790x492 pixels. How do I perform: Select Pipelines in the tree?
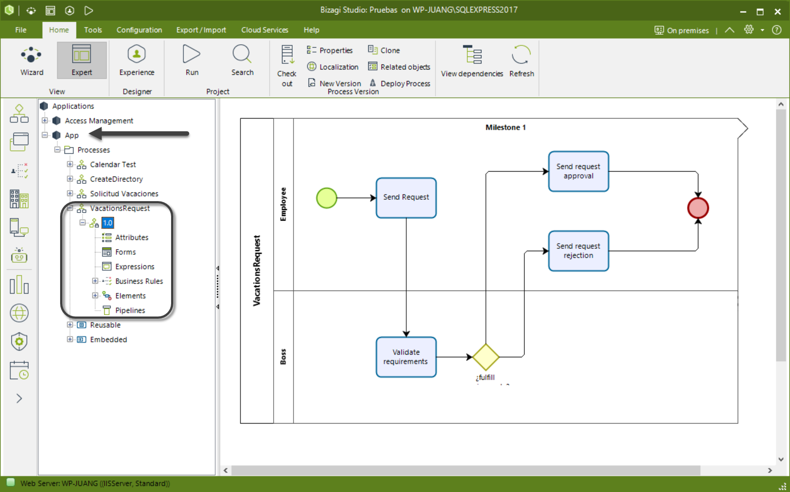click(130, 310)
